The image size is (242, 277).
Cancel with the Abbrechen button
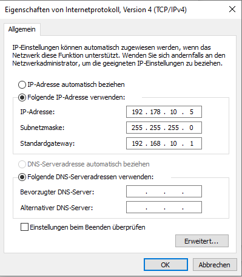tap(215, 265)
